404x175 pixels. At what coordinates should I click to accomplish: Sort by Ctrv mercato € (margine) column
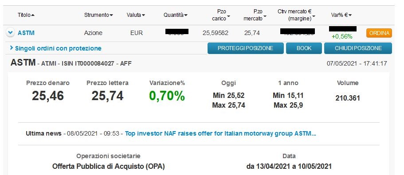point(296,15)
